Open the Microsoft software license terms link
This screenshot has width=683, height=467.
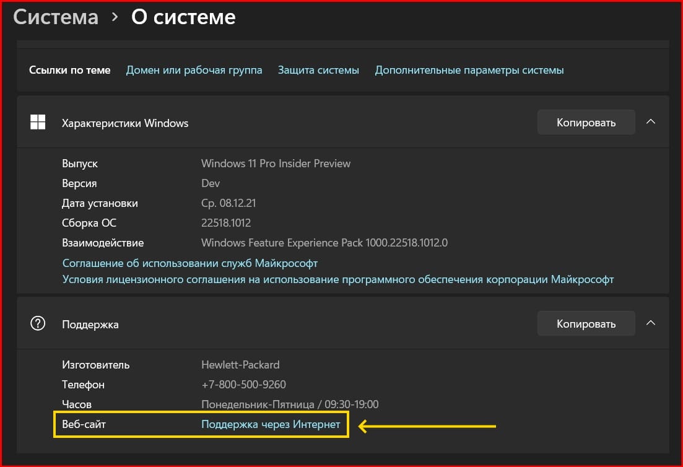[x=338, y=279]
